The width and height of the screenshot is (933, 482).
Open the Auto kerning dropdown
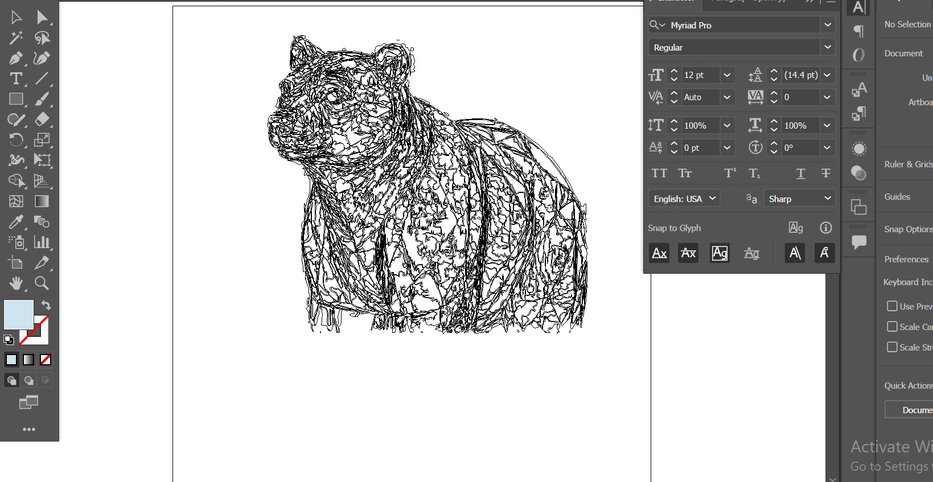click(727, 97)
